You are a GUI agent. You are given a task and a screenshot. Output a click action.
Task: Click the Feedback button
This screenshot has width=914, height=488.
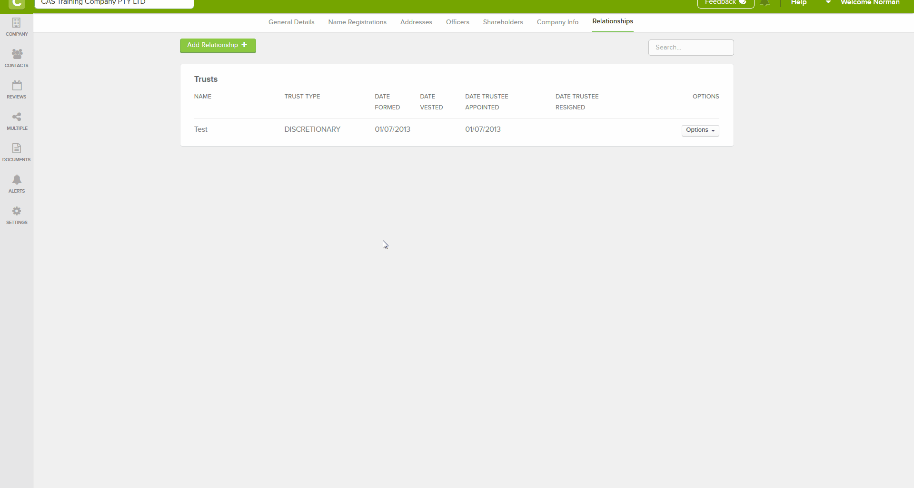tap(725, 3)
